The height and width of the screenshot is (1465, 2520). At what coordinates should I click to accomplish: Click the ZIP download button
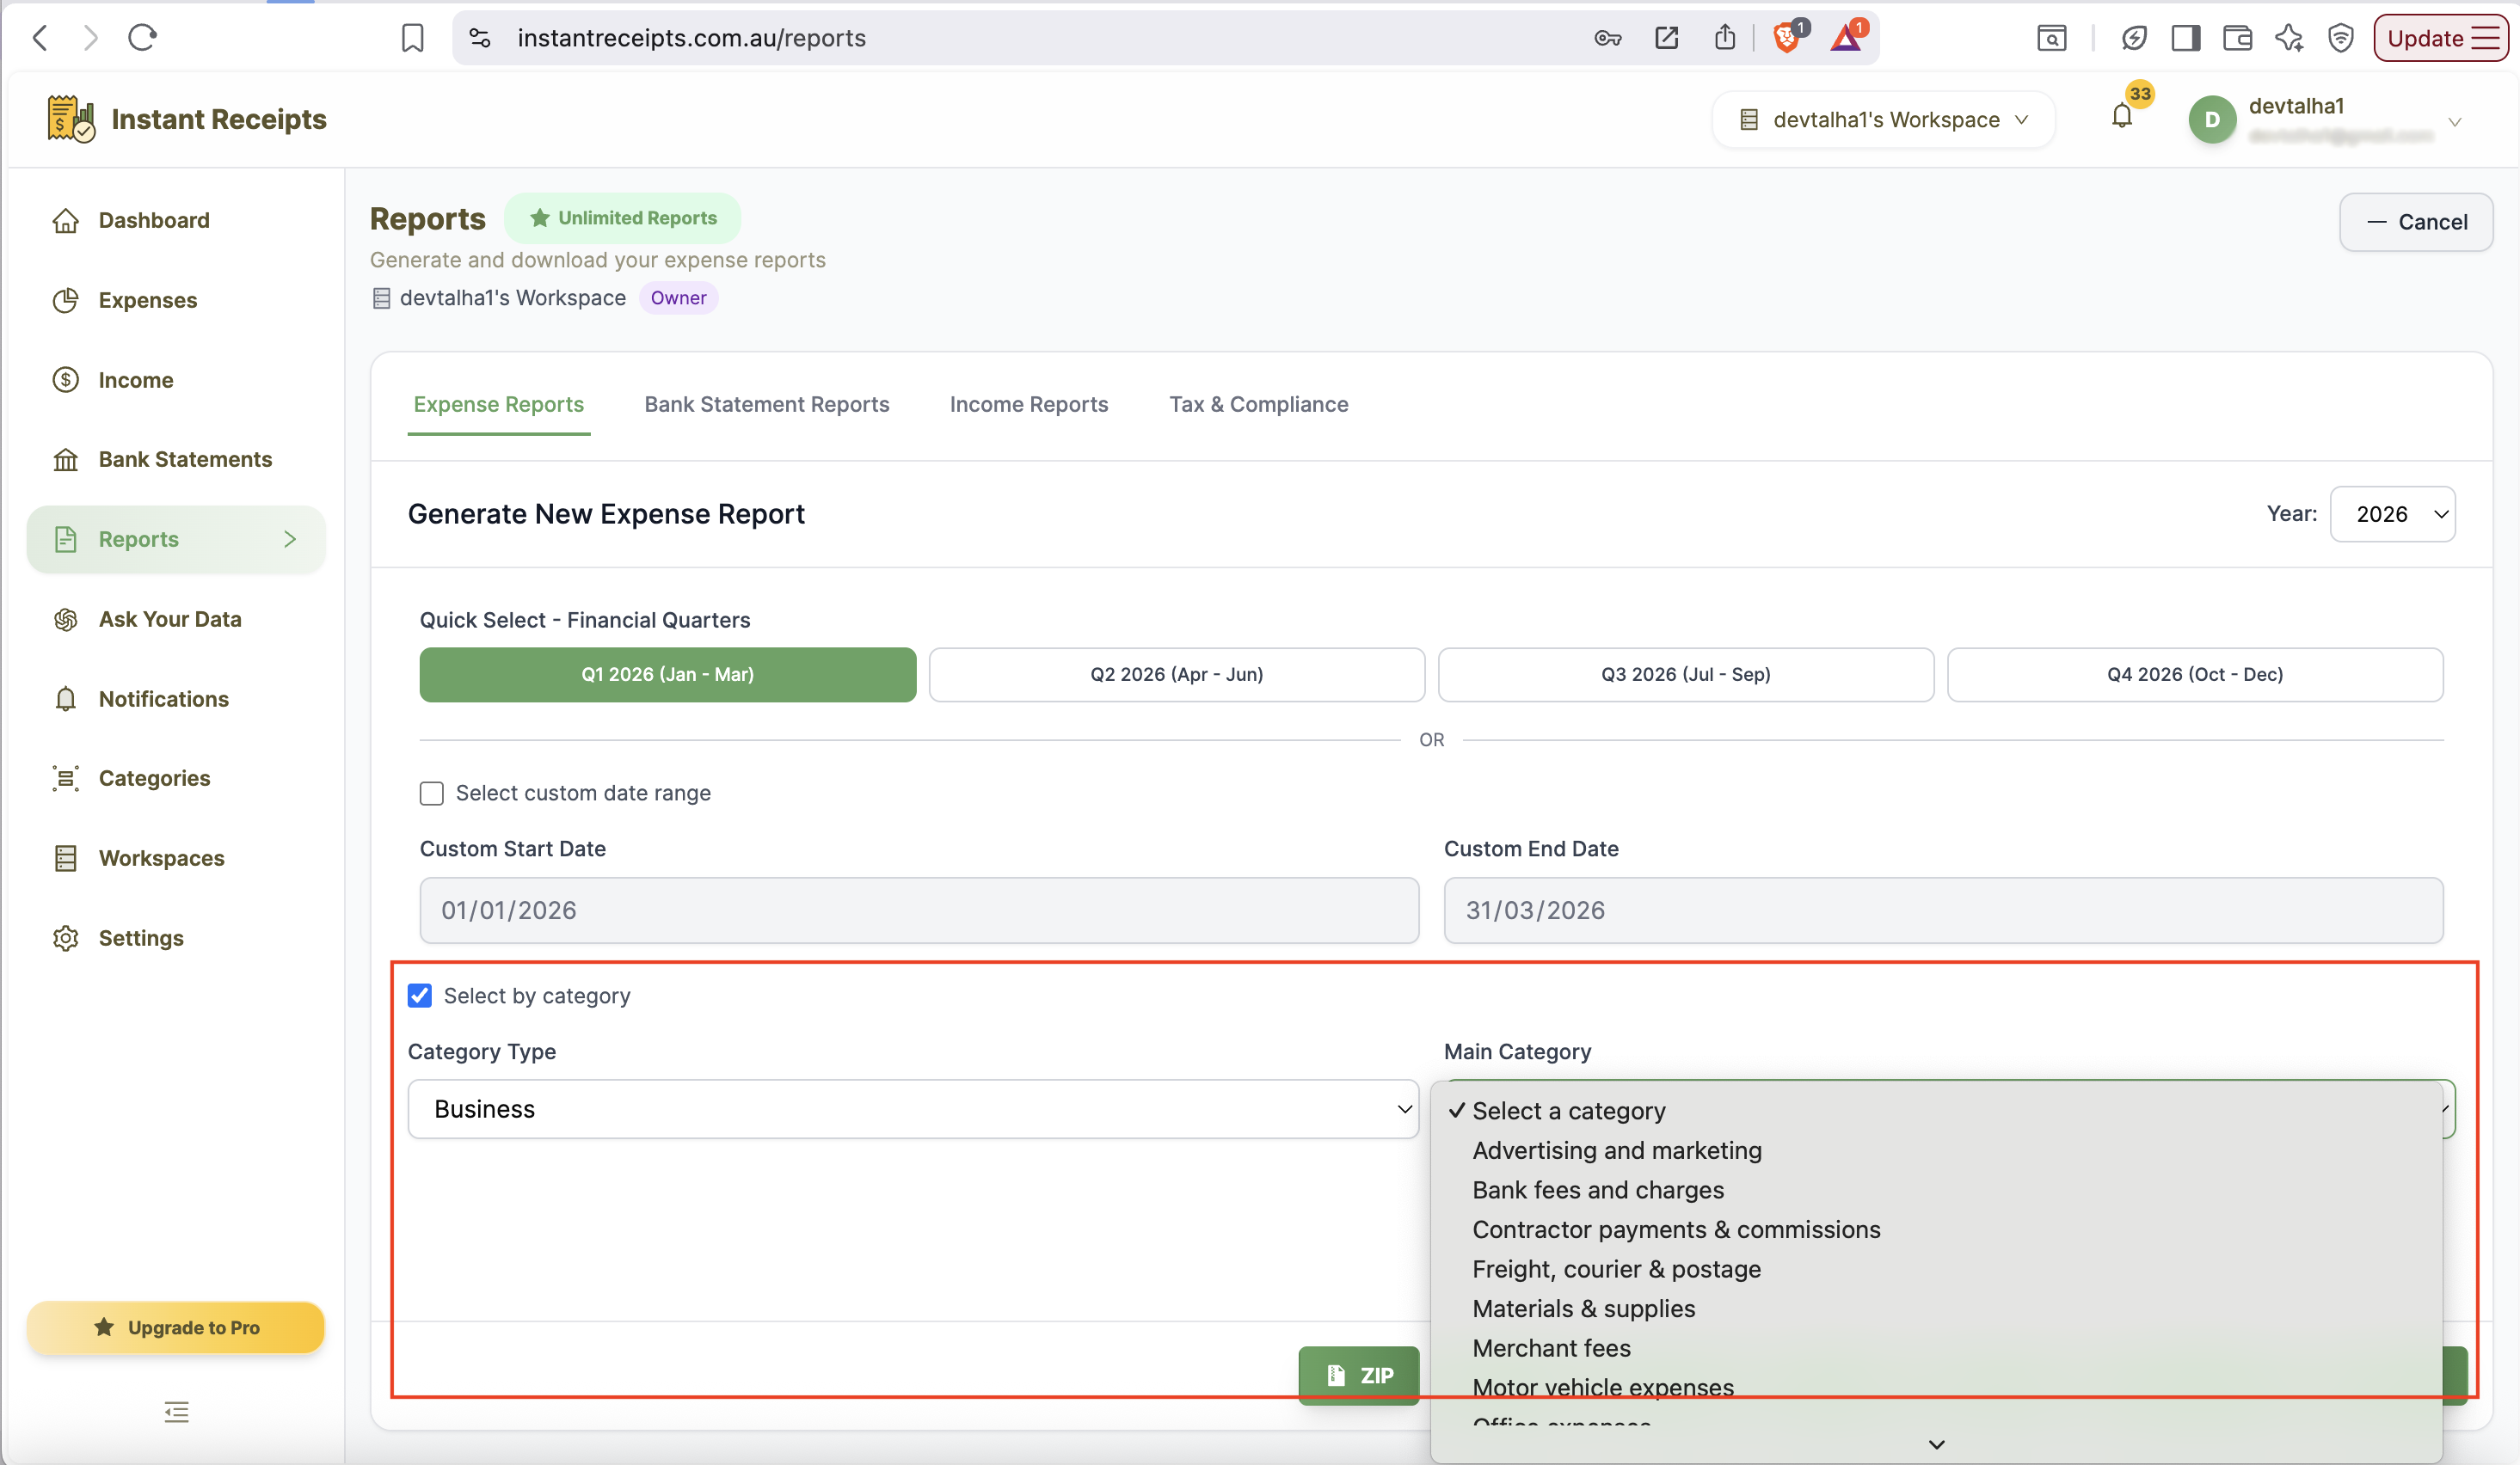pos(1359,1375)
